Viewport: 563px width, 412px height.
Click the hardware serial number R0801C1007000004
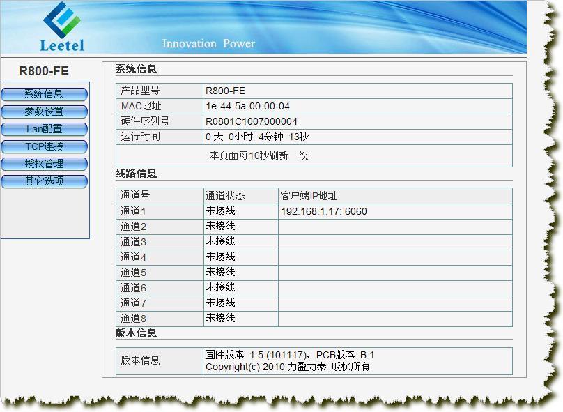click(x=251, y=121)
